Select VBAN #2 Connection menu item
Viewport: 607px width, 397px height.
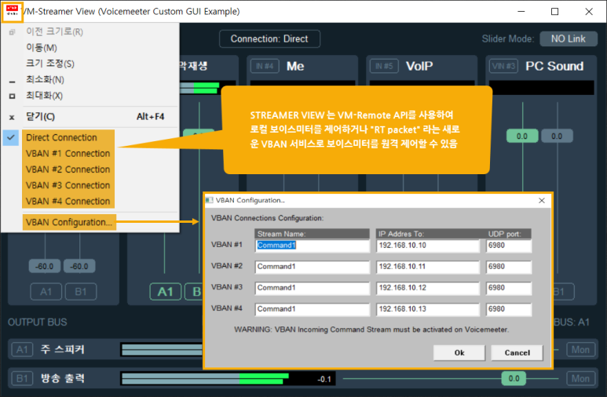click(x=68, y=169)
